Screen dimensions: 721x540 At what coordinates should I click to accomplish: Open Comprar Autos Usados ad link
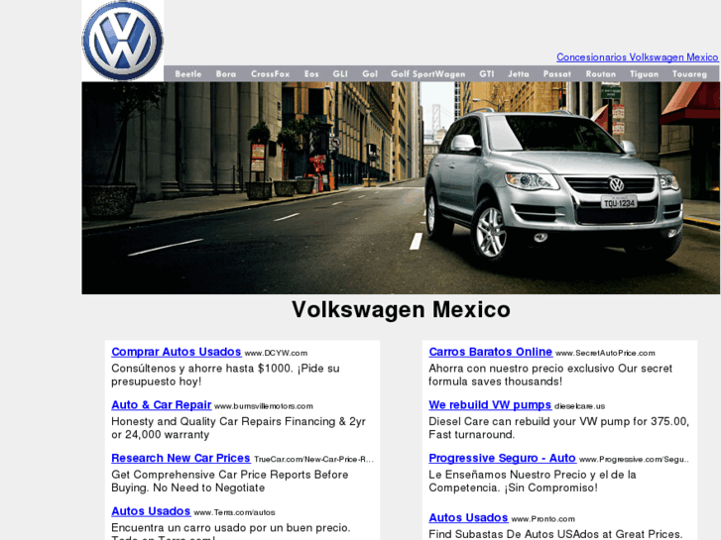(x=177, y=352)
